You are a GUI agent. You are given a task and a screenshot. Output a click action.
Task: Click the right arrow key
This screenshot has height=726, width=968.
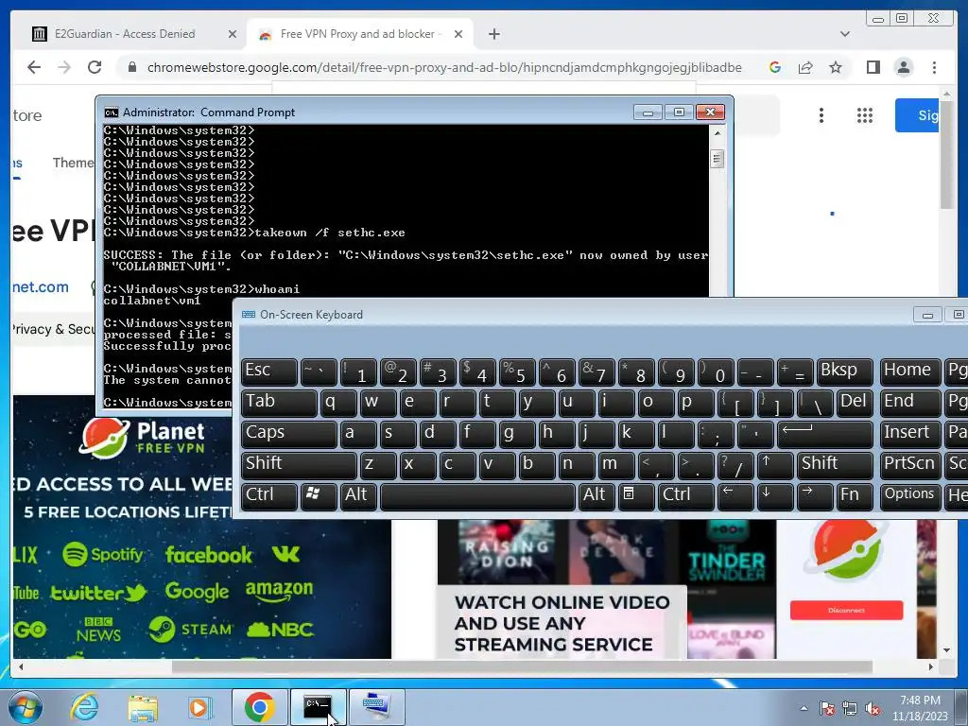[x=815, y=495]
